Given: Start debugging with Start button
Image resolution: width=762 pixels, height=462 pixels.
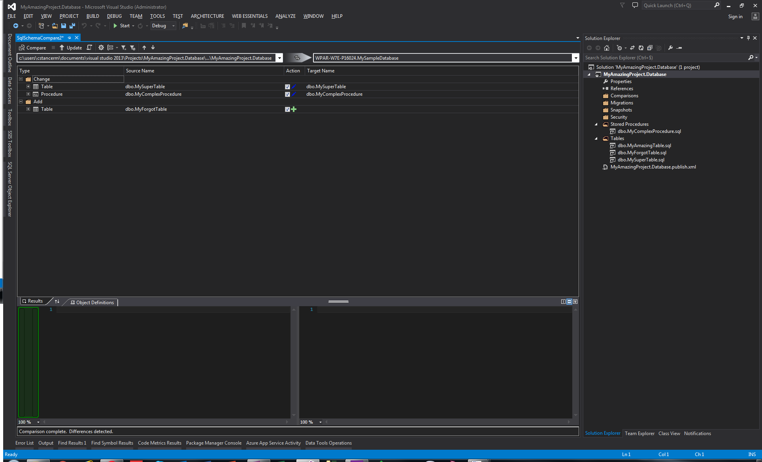Looking at the screenshot, I should (121, 26).
